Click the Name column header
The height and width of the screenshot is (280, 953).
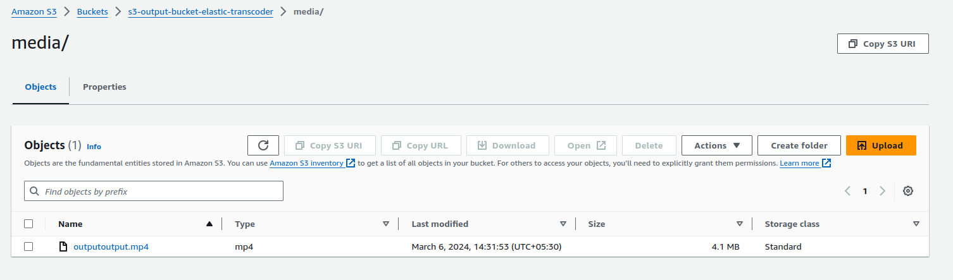(70, 224)
